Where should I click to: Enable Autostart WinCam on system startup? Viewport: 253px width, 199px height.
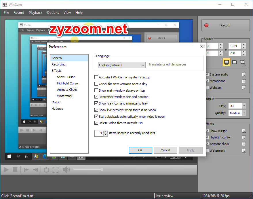(96, 77)
